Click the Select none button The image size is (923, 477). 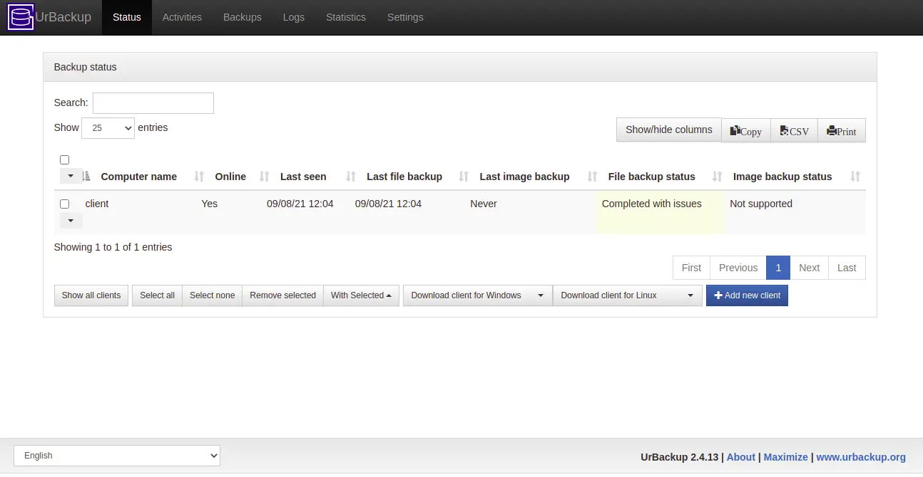(x=212, y=295)
